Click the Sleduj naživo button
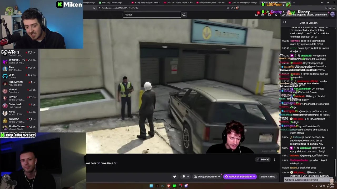Viewport: 337px width, 189px height. [x=268, y=177]
